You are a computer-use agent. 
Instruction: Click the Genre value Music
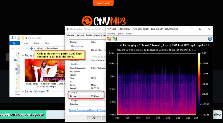tap(93, 85)
